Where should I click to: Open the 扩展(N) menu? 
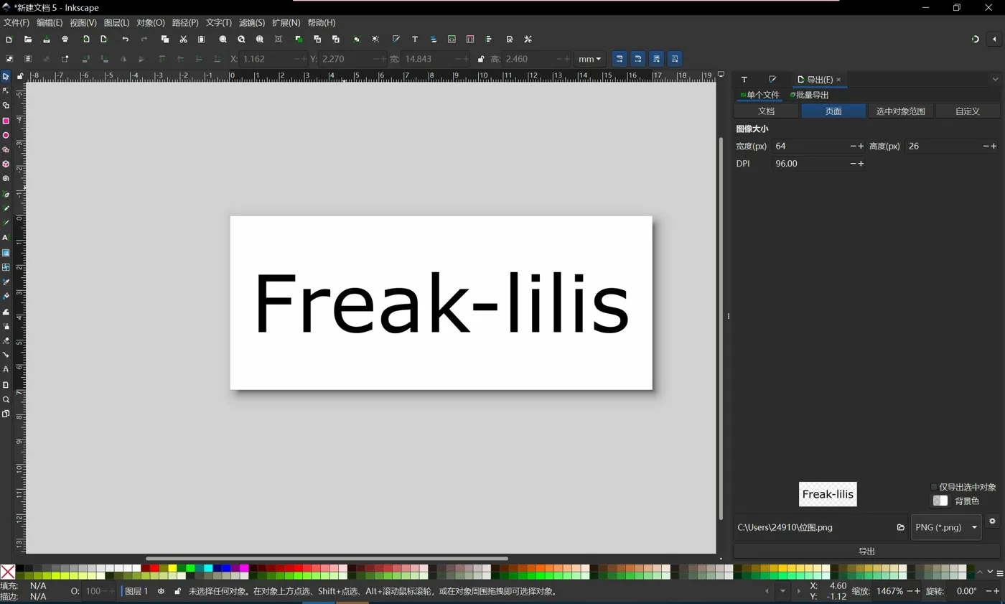(x=286, y=23)
